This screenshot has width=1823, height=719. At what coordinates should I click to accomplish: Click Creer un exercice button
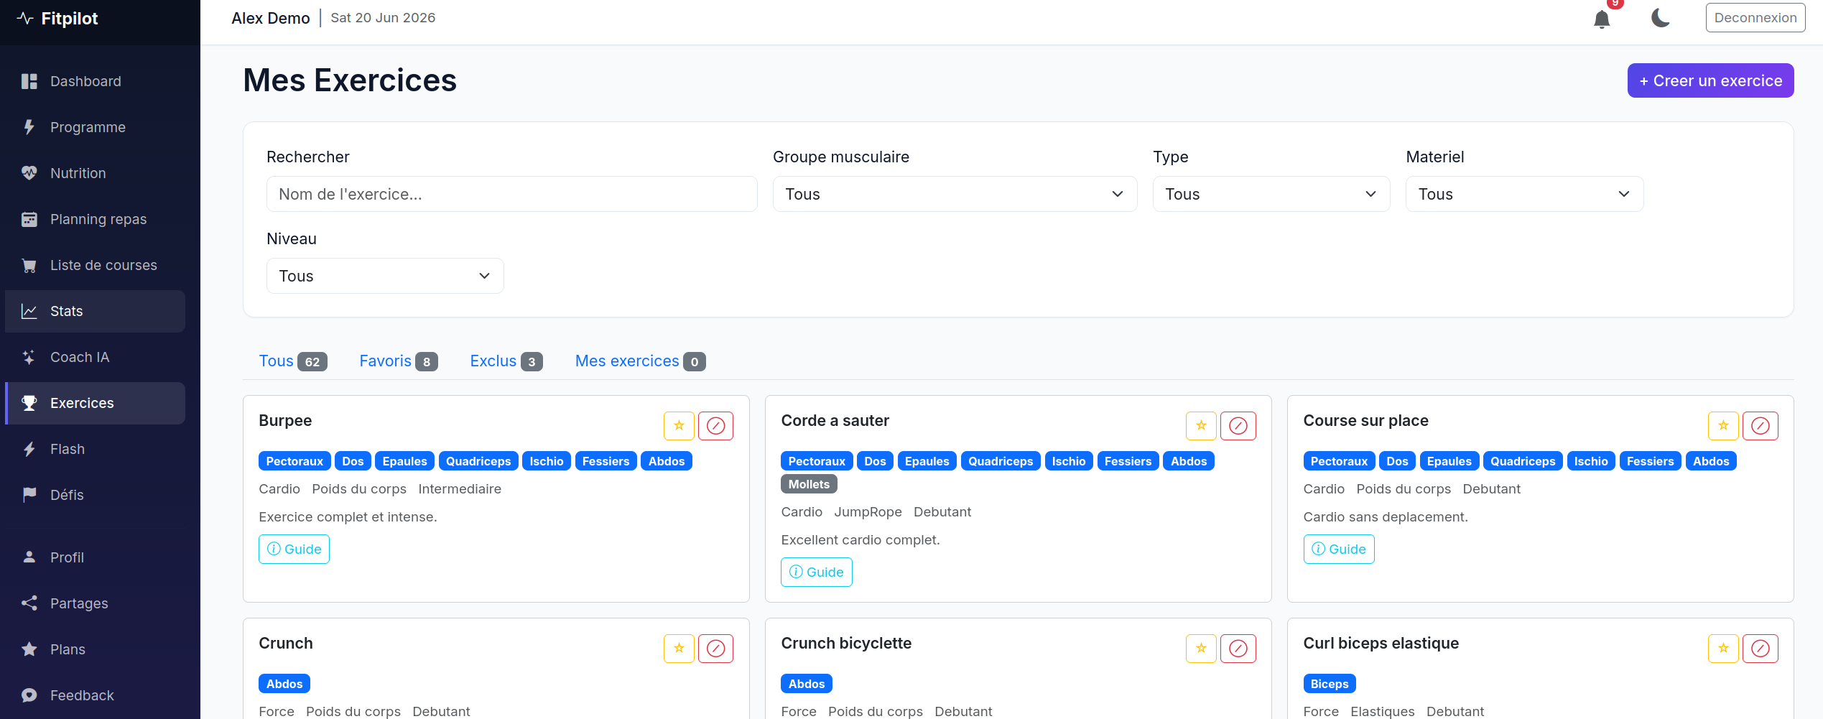coord(1710,80)
